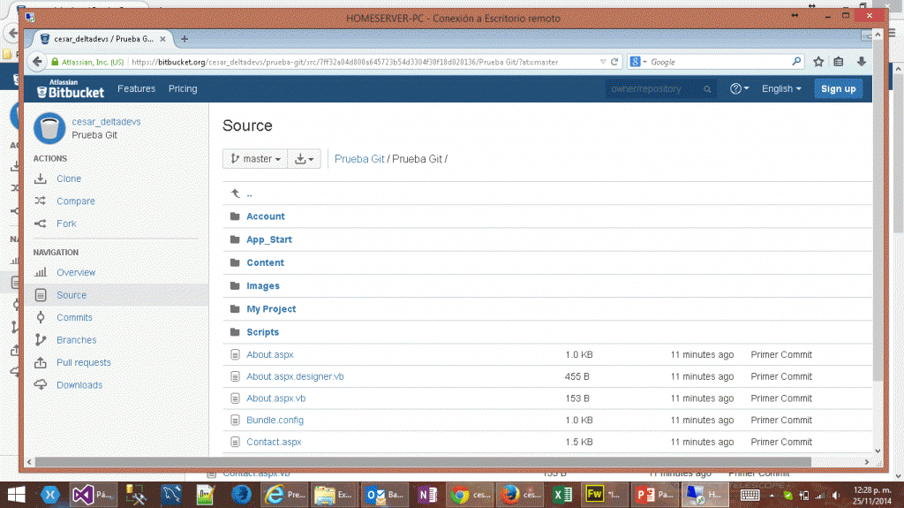The height and width of the screenshot is (508, 904).
Task: Click the Sign up button
Action: (x=839, y=89)
